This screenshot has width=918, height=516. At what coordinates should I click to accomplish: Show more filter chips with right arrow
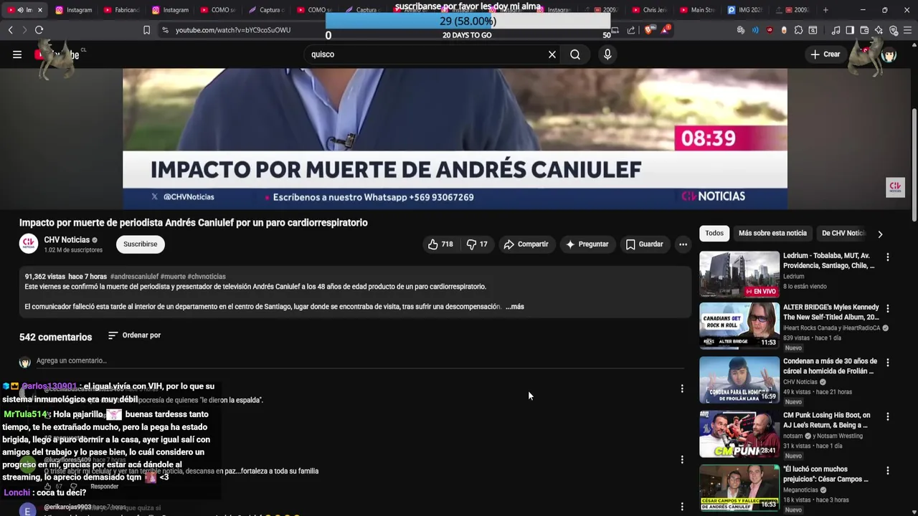tap(880, 234)
